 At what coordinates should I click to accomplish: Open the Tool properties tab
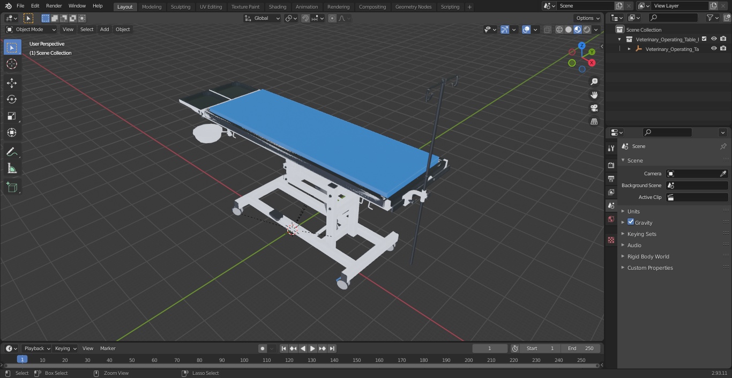[x=611, y=148]
